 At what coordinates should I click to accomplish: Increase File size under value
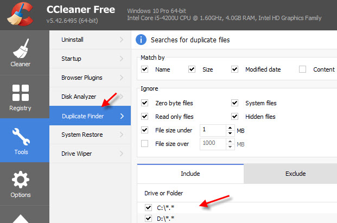pyautogui.click(x=230, y=128)
